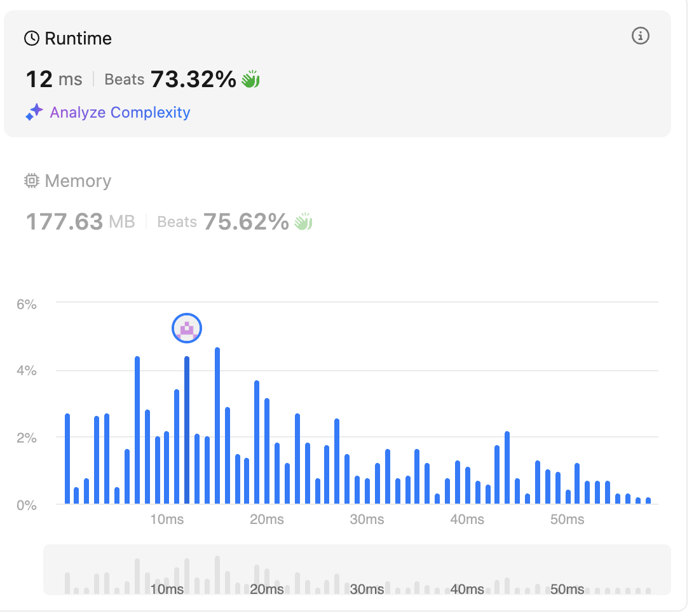The image size is (694, 613).
Task: Click the sparkle icon before Analyze Complexity
Action: [x=34, y=113]
